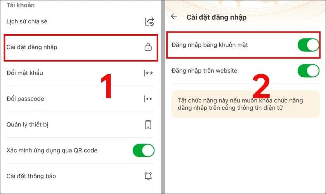Disable Xác minh ứng dụng qua QR code toggle
Screen dimensions: 326x194
[144, 150]
